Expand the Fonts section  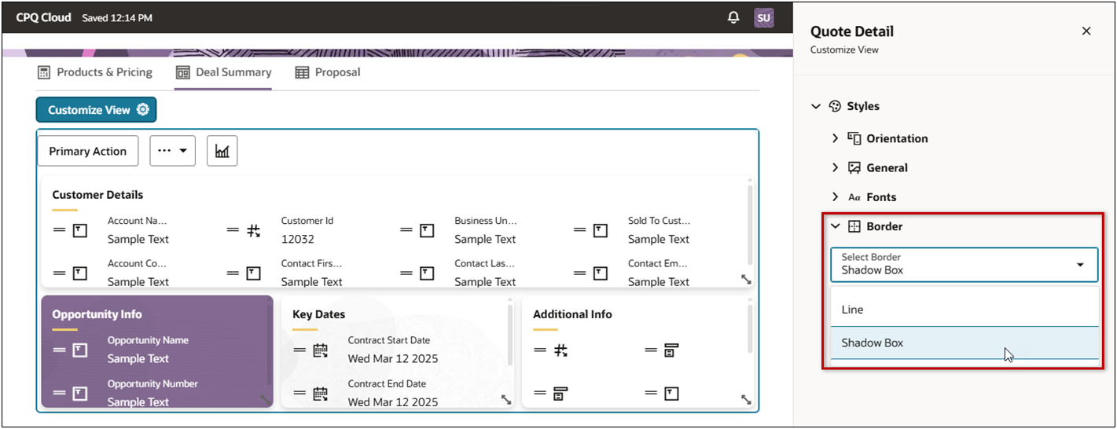835,197
